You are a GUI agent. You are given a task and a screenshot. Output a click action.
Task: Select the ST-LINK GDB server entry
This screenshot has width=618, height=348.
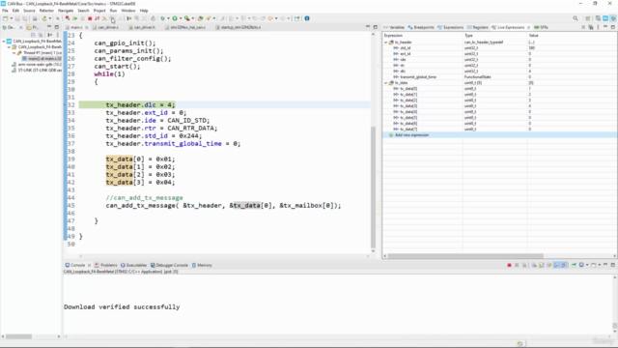pos(37,71)
